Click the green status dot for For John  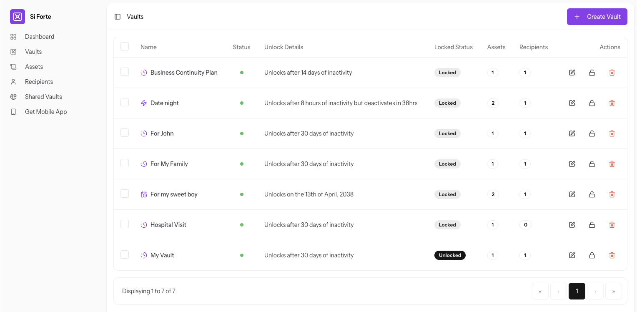click(x=242, y=133)
